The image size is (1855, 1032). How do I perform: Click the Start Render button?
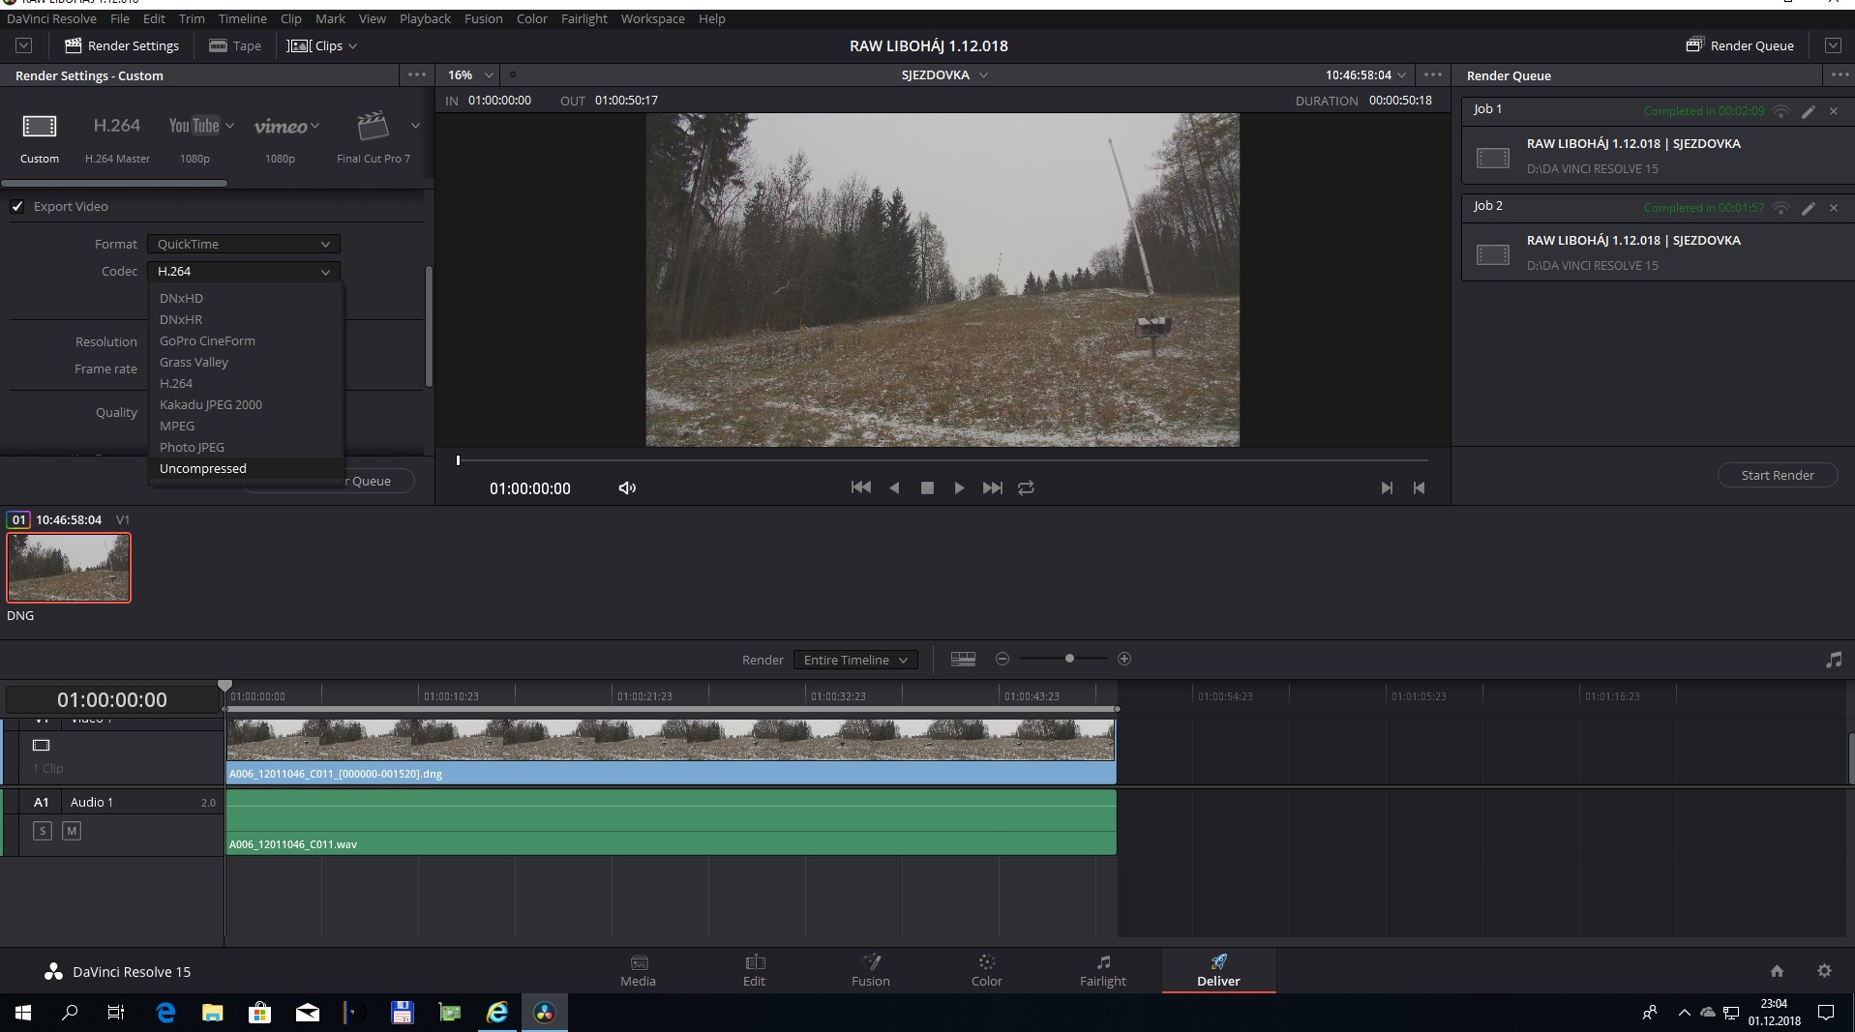(x=1777, y=475)
